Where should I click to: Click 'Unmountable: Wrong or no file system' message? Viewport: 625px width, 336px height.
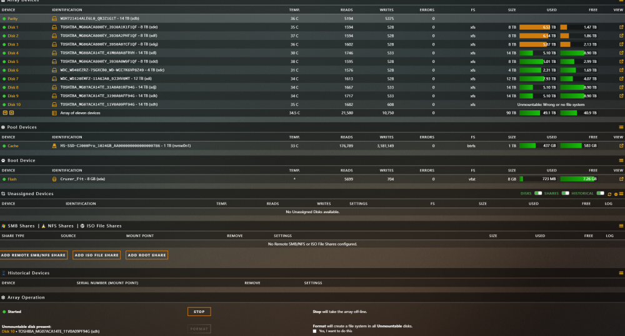click(x=551, y=105)
